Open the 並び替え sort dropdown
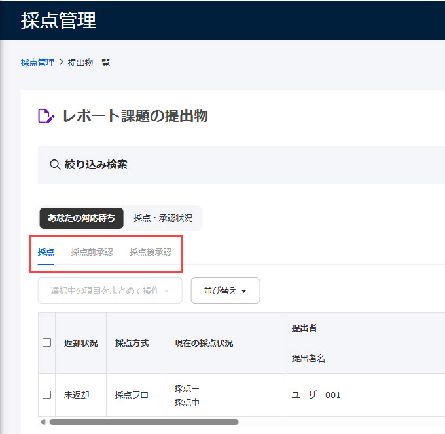 tap(225, 290)
